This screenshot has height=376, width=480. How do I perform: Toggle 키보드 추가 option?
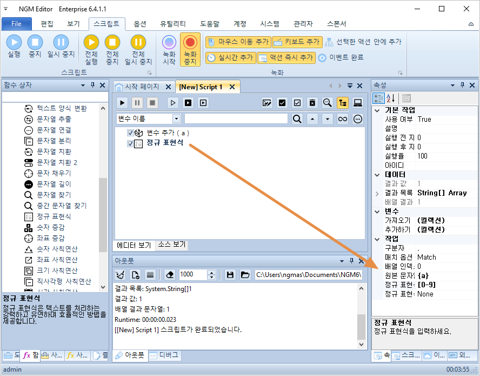tap(297, 42)
